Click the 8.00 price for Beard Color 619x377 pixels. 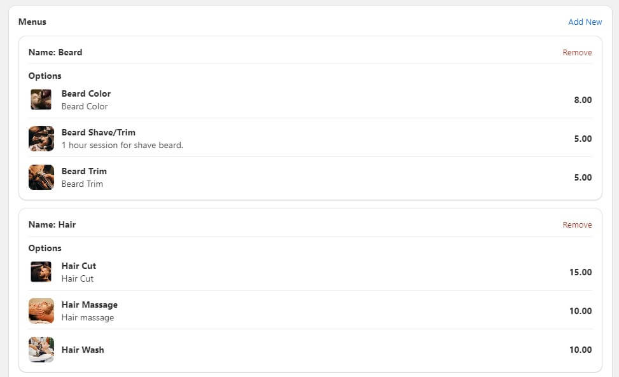(583, 100)
